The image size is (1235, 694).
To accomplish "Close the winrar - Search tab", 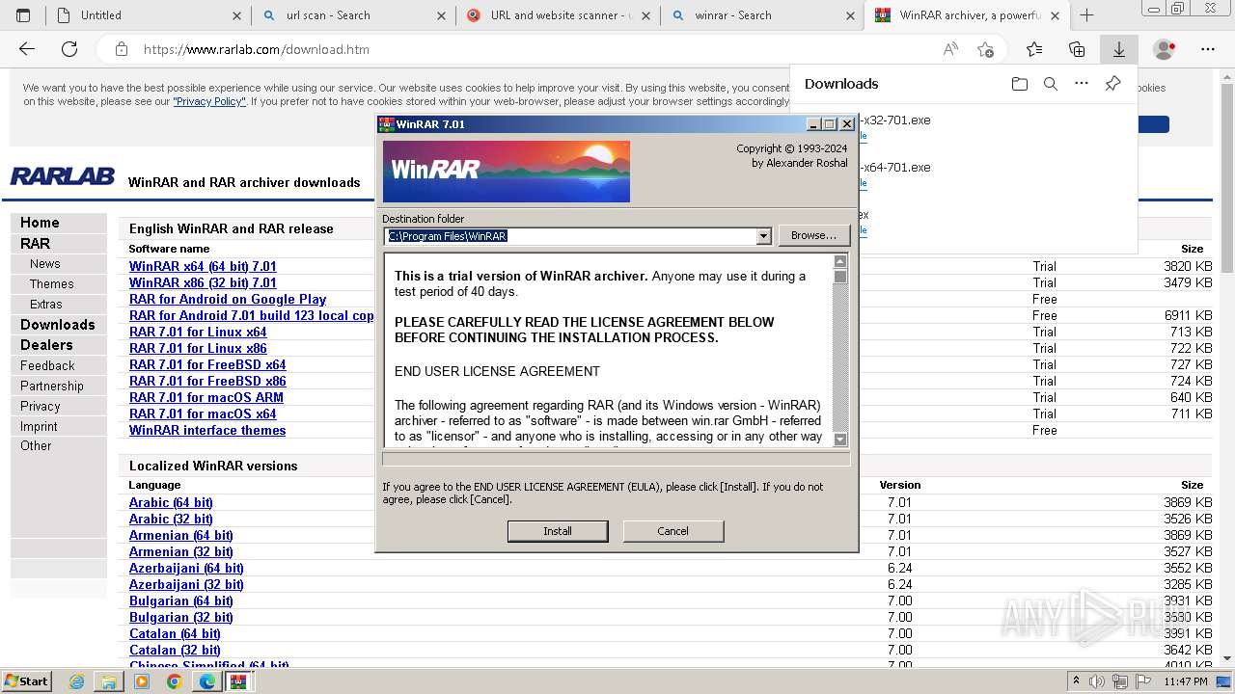I will 850,15.
